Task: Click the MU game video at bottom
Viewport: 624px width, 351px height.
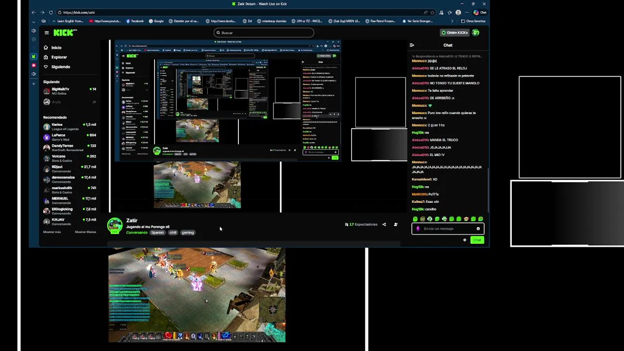Action: pyautogui.click(x=197, y=295)
